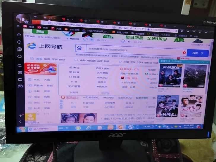Screen dimensions: 216x162
Task: Open the toolbox briefcase sidebar icon
Action: (x=19, y=49)
